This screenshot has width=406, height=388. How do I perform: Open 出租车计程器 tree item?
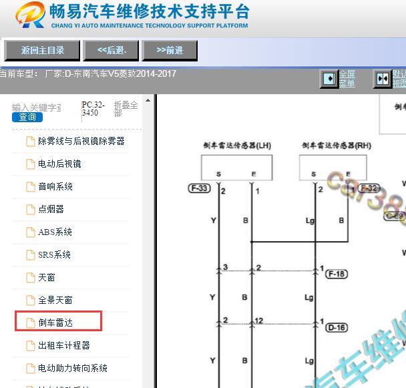click(x=64, y=345)
